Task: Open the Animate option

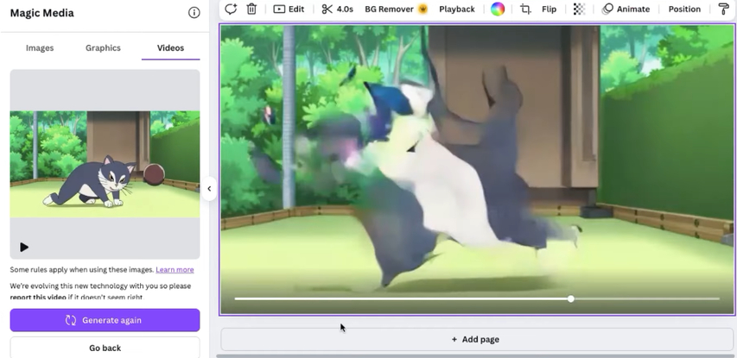Action: [627, 9]
